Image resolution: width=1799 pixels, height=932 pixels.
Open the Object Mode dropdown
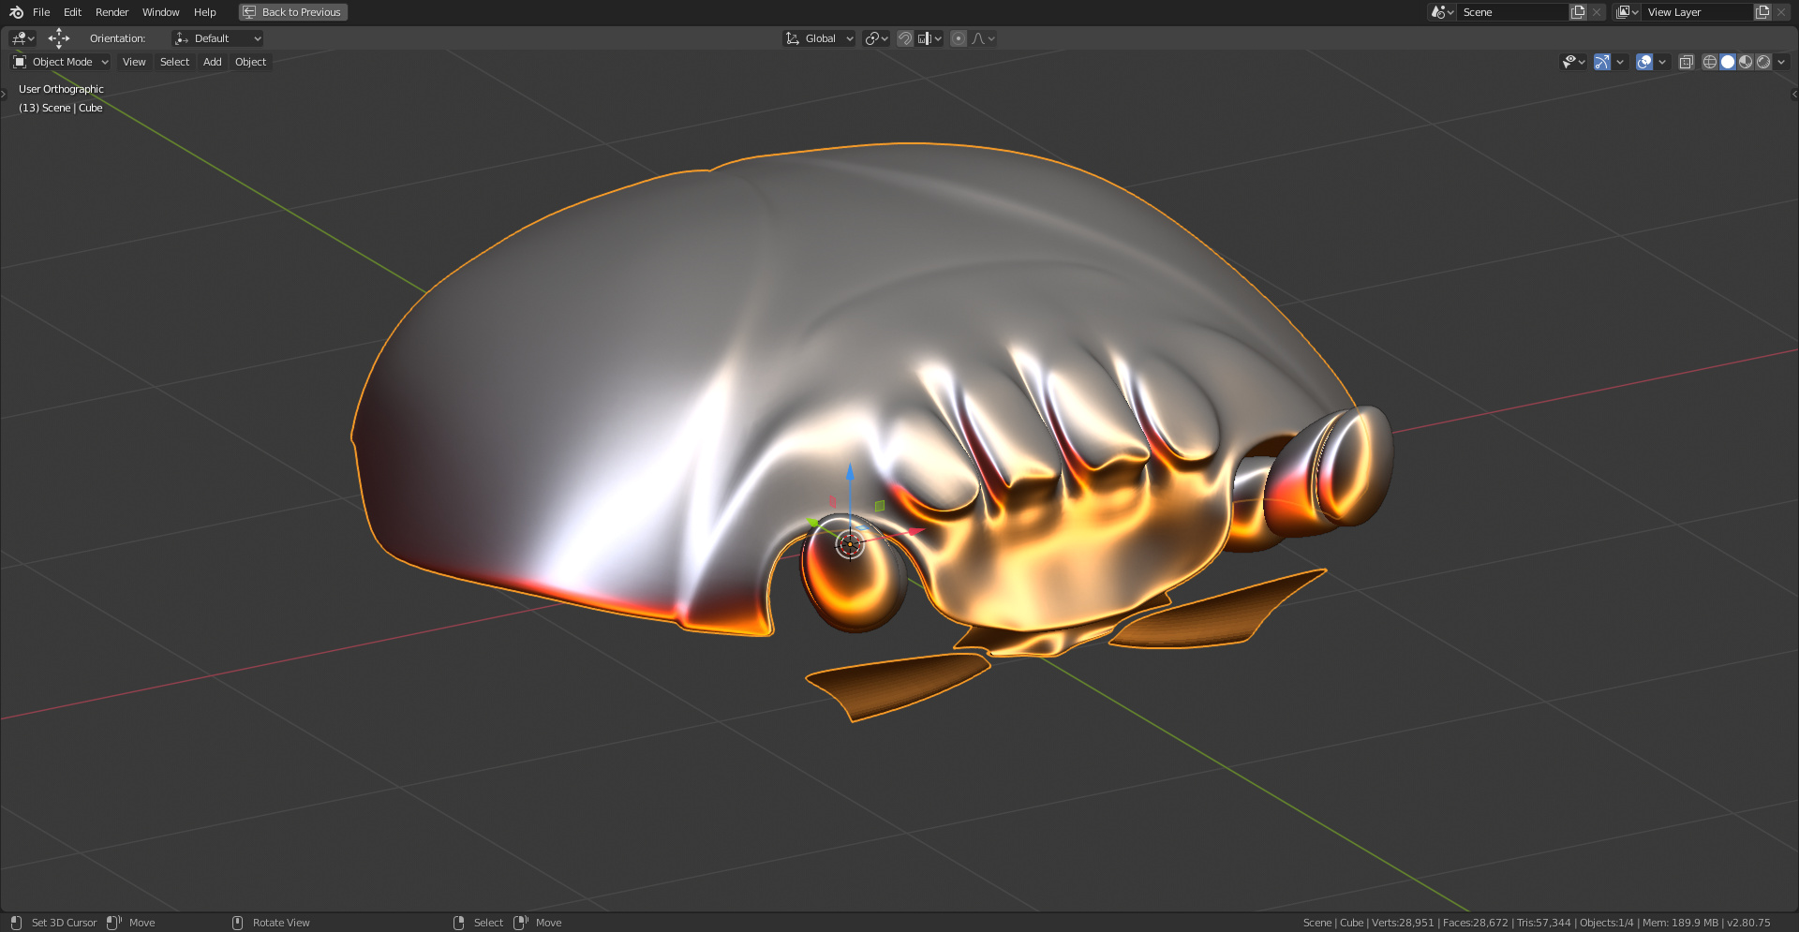61,62
